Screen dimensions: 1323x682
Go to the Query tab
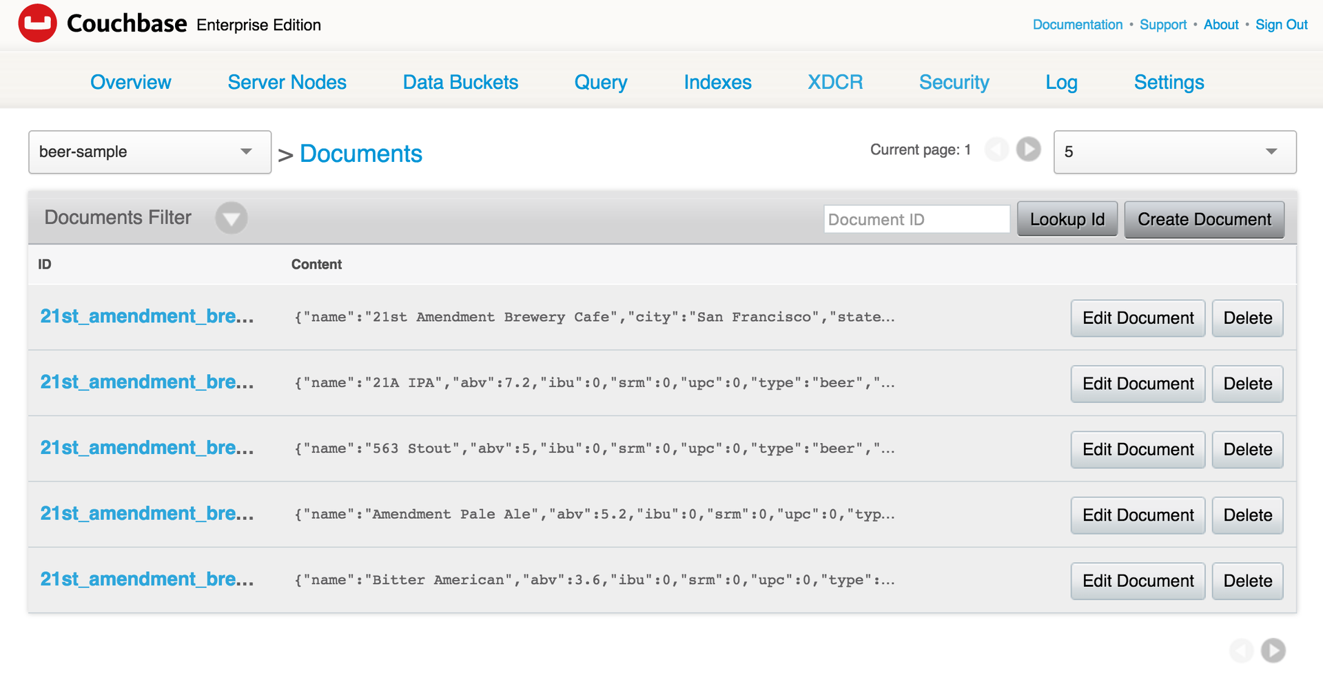tap(601, 82)
